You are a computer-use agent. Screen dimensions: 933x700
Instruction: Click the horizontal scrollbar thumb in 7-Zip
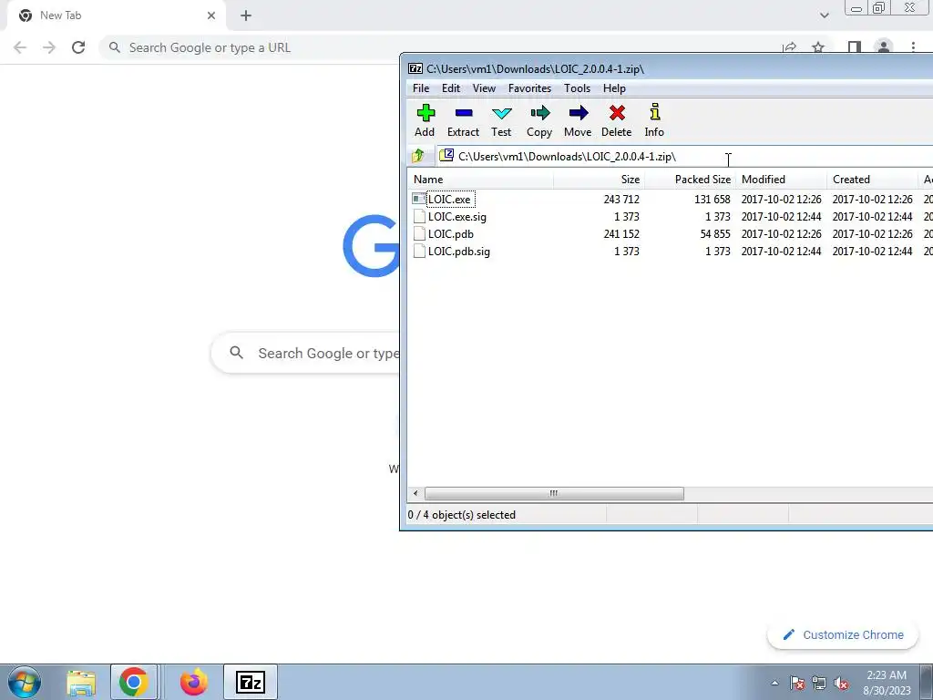click(554, 493)
